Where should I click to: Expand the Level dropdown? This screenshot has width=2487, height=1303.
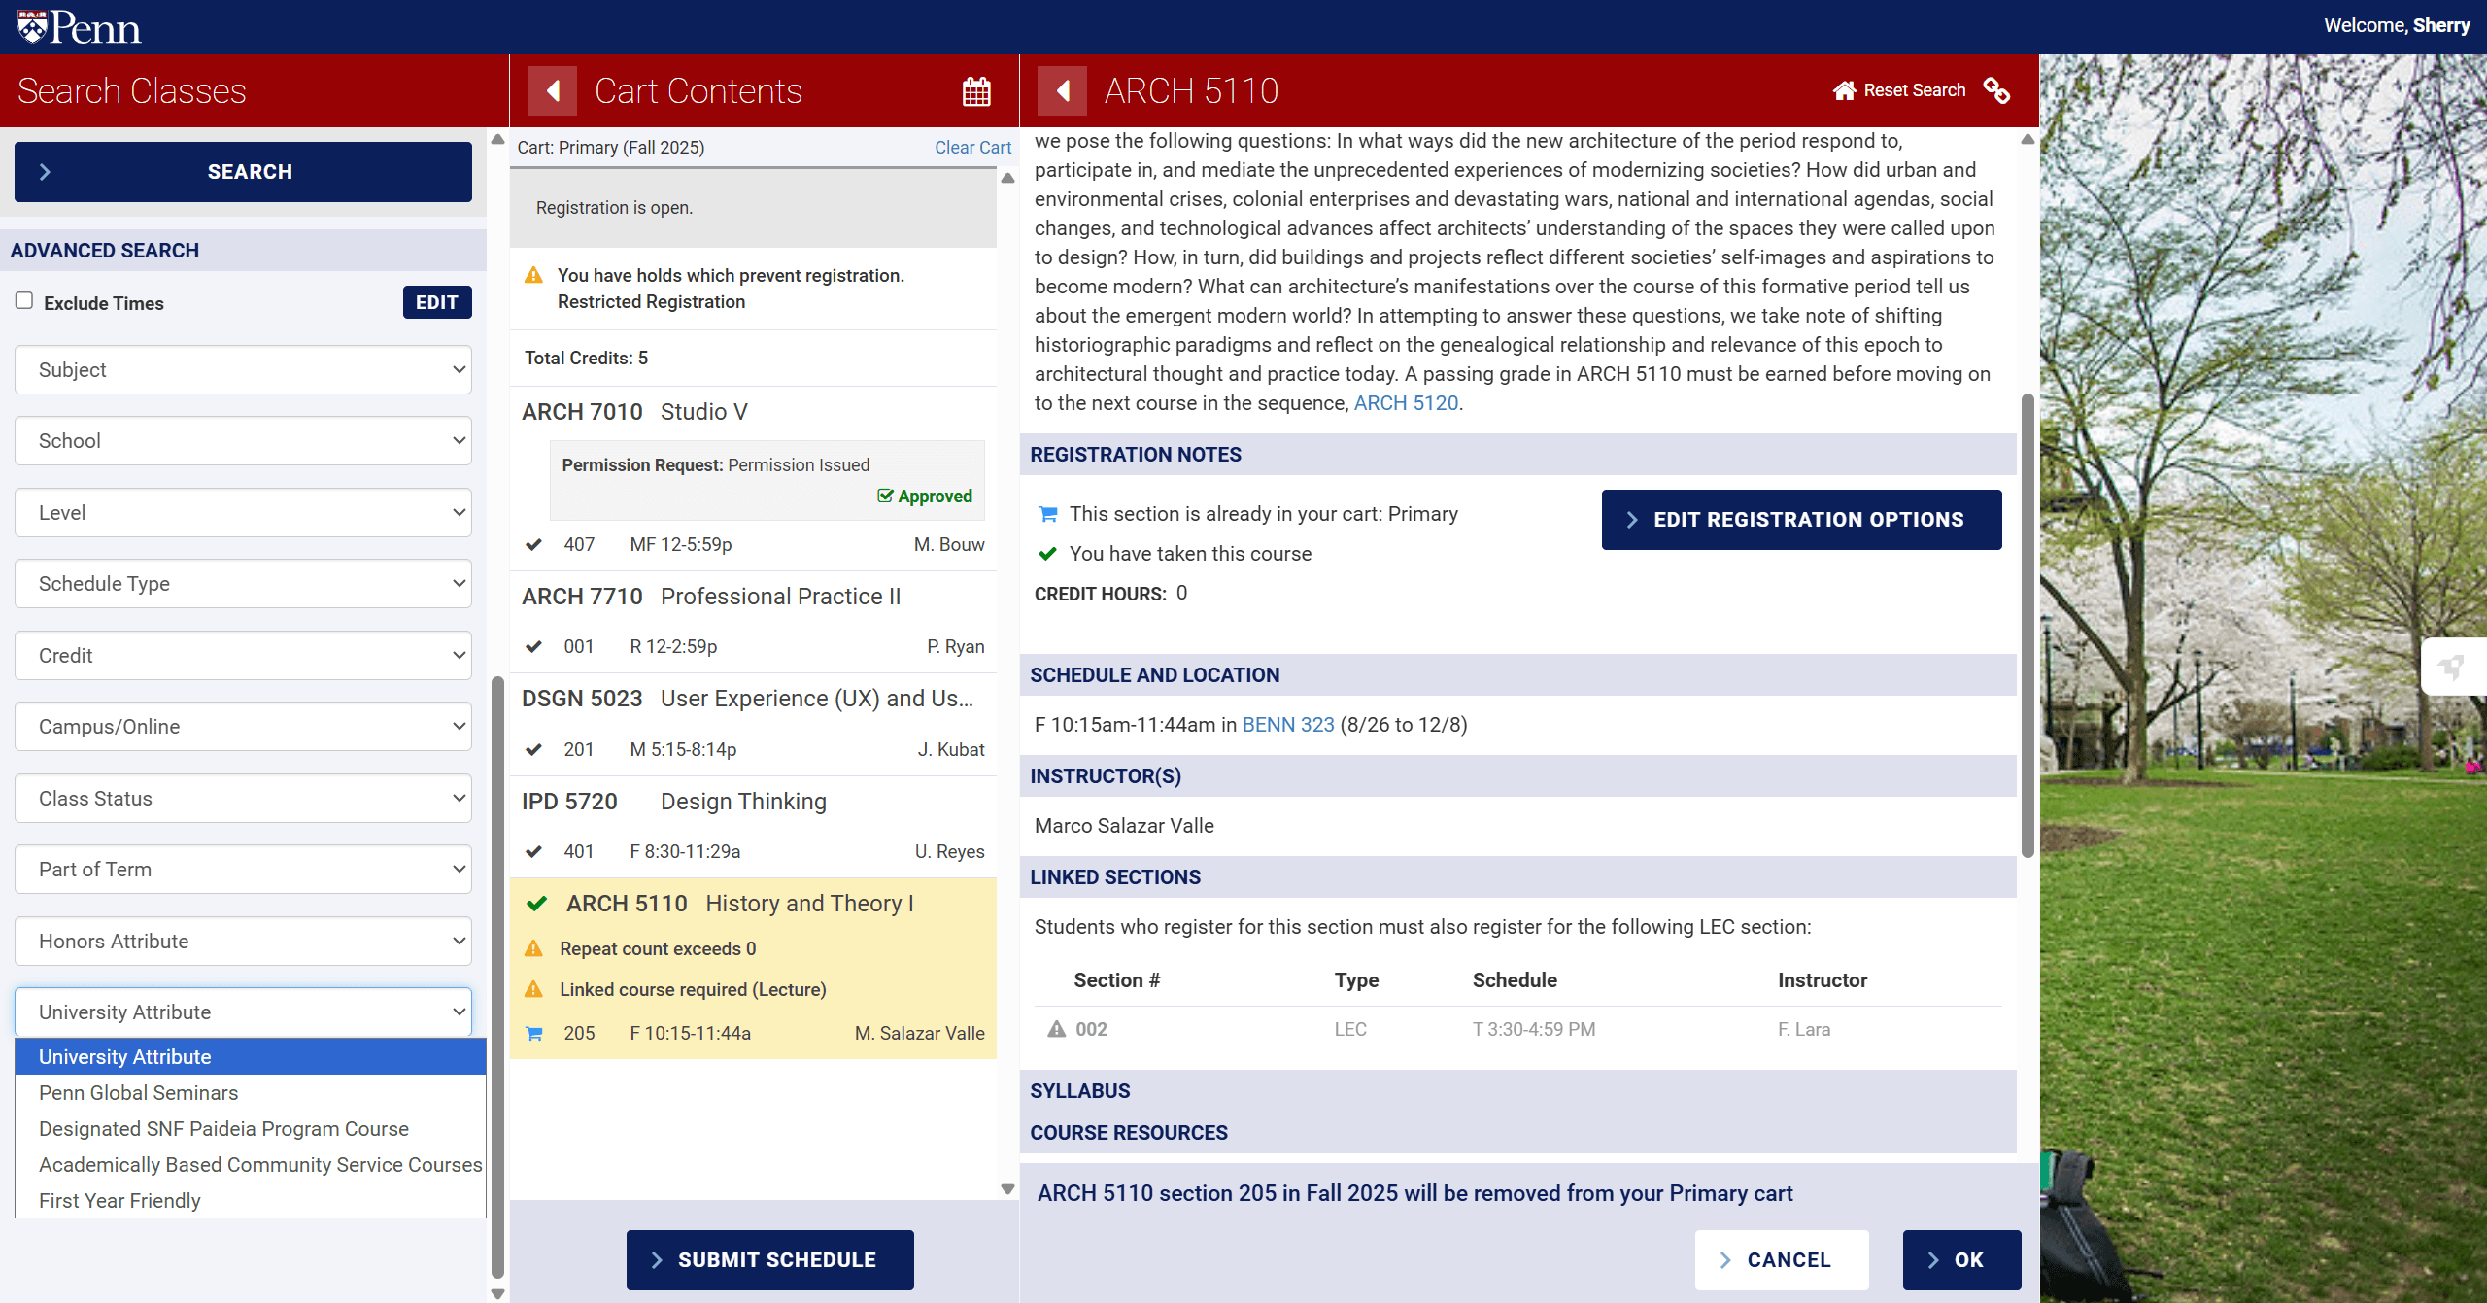(x=243, y=513)
